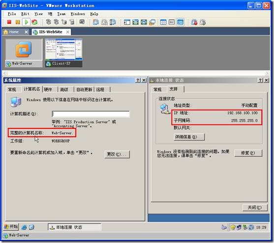The image size is (274, 243).
Task: Click the second quick launch icon beside IE
Action: pos(31,227)
